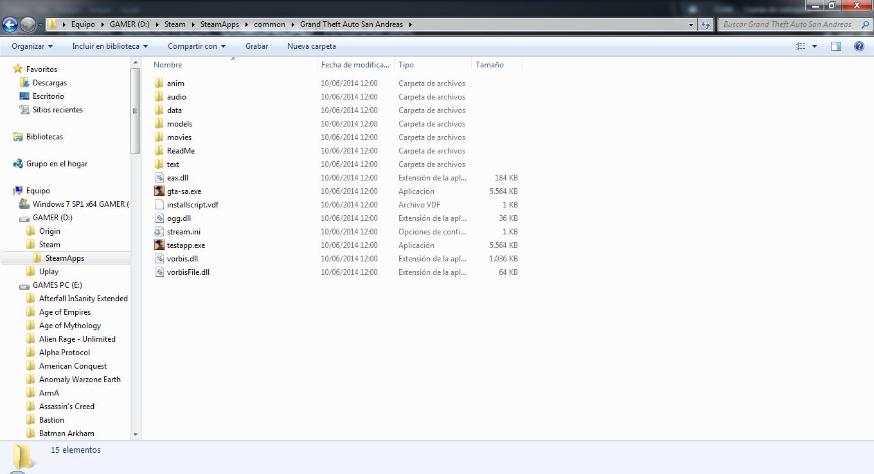The image size is (874, 474).
Task: Open Bibliotecas in the navigation pane
Action: [x=44, y=137]
